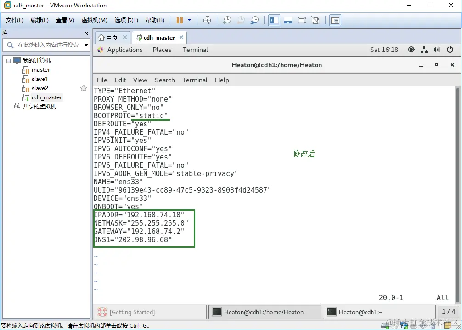Click the GATEWAY="192.168.74.2" line

139,231
